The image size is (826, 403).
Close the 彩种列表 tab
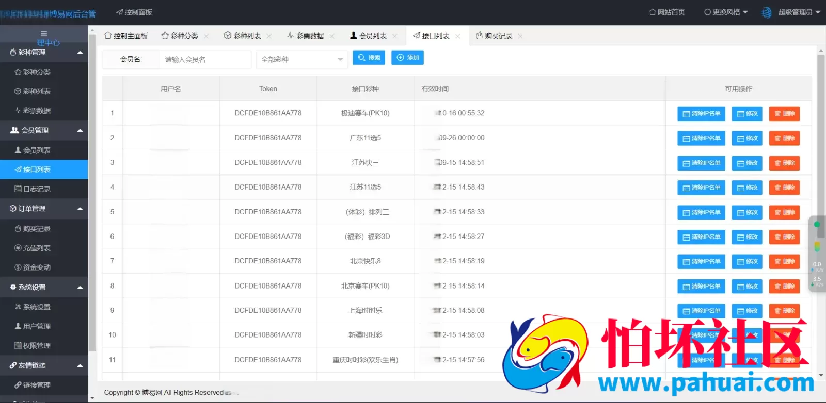point(269,36)
